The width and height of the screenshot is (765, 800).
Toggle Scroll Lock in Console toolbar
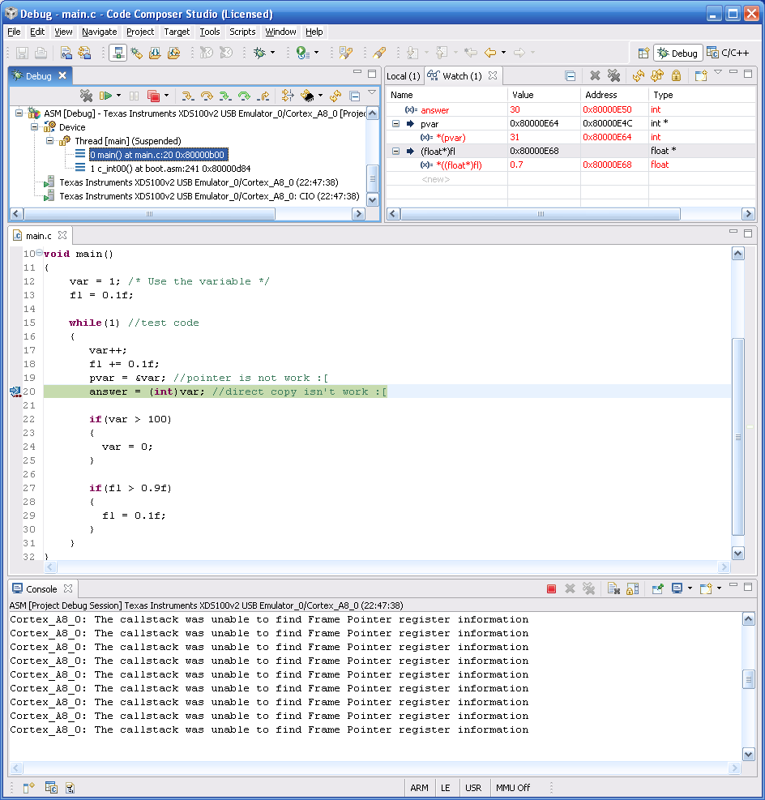[x=632, y=588]
